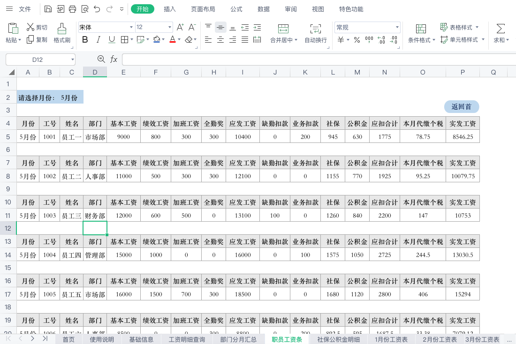Toggle auto wrap text (自动换行)
The width and height of the screenshot is (516, 344).
click(316, 33)
